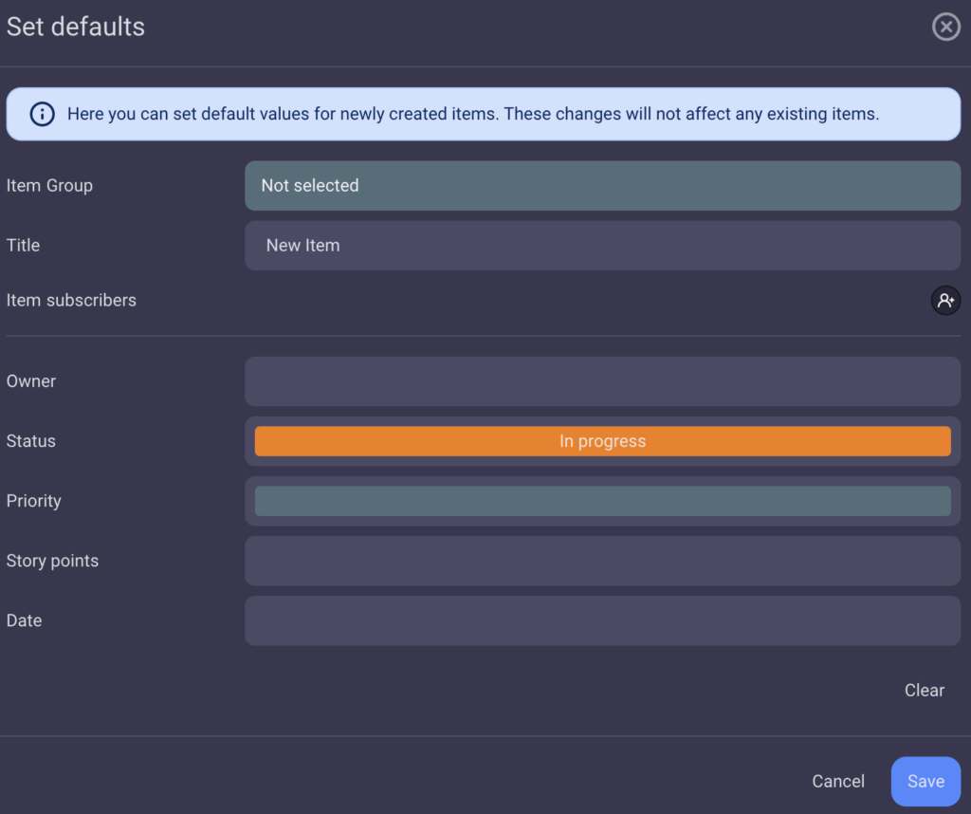Open the Date field to set a default
This screenshot has width=971, height=814.
tap(602, 620)
